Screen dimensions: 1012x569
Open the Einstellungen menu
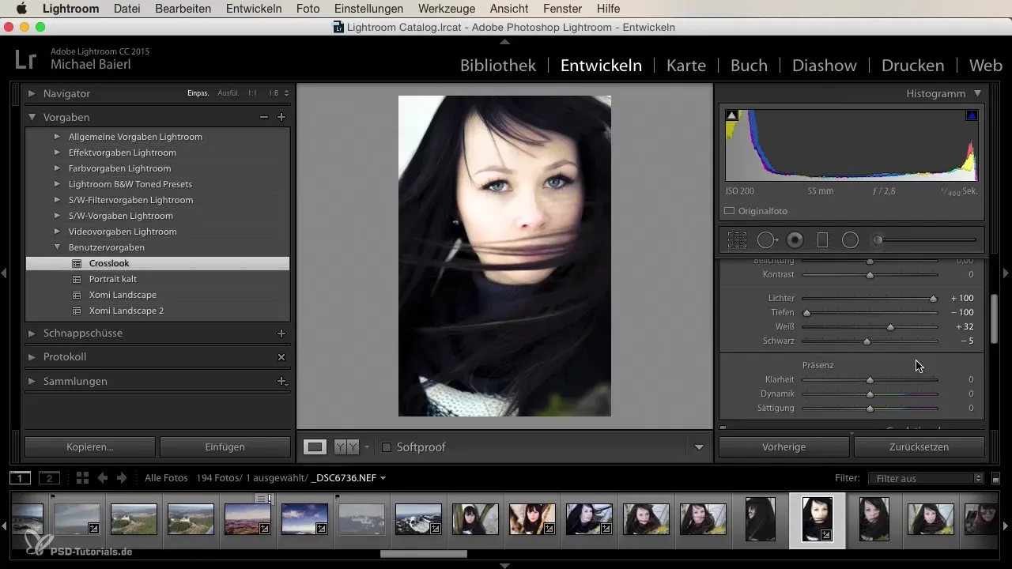point(368,9)
